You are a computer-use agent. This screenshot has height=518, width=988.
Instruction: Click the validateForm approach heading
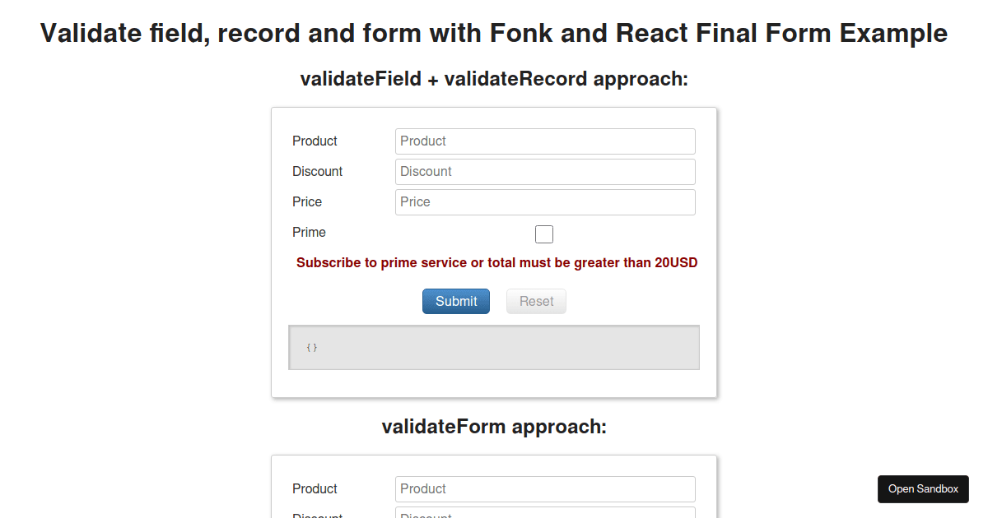pyautogui.click(x=494, y=427)
